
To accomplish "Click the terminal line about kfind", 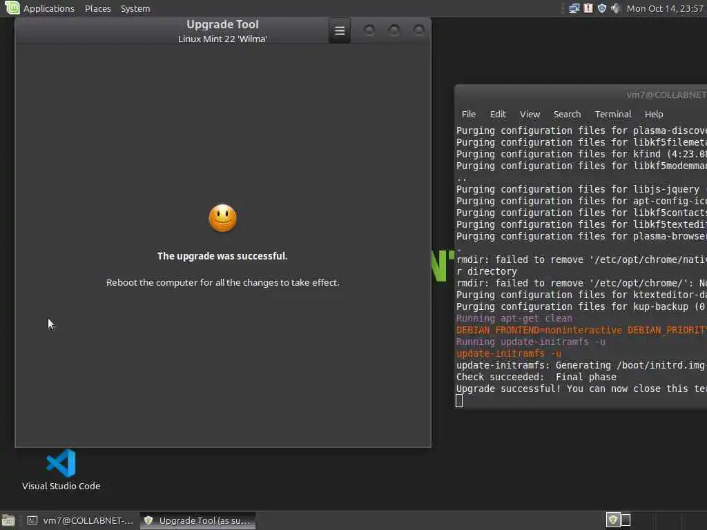I will pos(581,154).
